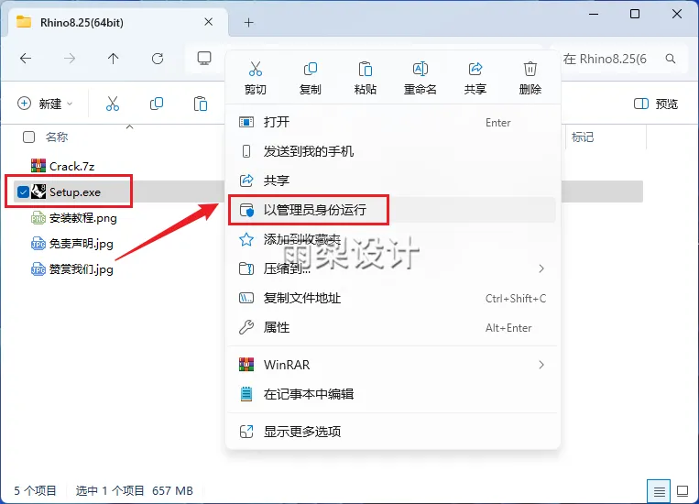Navigate up one folder level
699x504 pixels.
(x=114, y=59)
